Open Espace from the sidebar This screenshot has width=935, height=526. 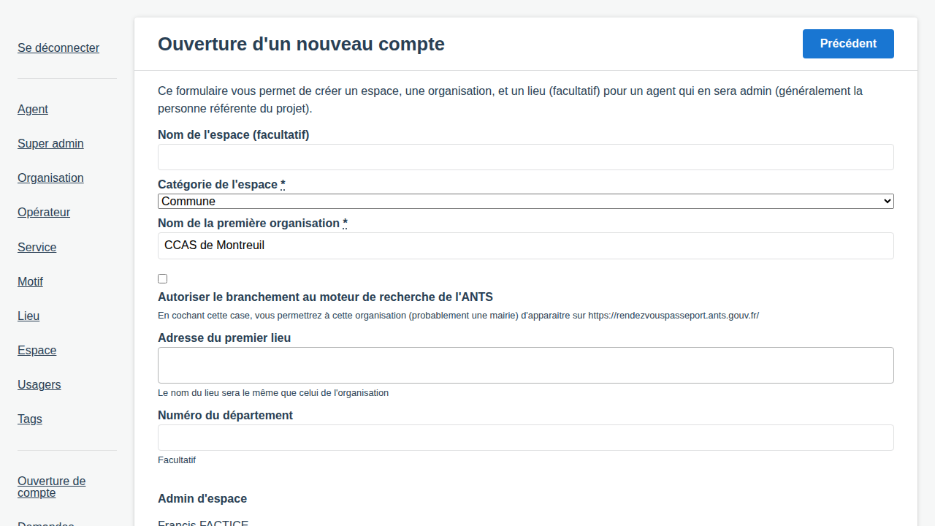[37, 351]
